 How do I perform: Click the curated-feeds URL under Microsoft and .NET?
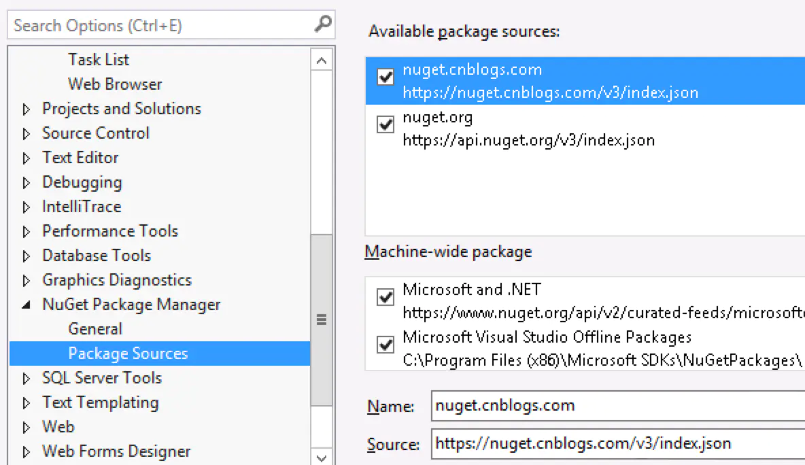pos(604,313)
